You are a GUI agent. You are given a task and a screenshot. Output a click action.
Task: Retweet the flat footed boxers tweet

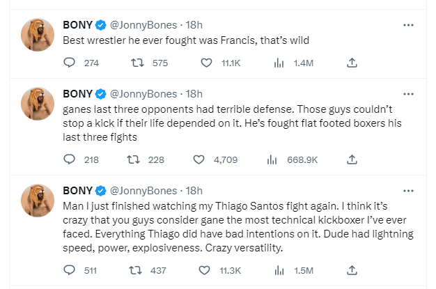pyautogui.click(x=132, y=159)
